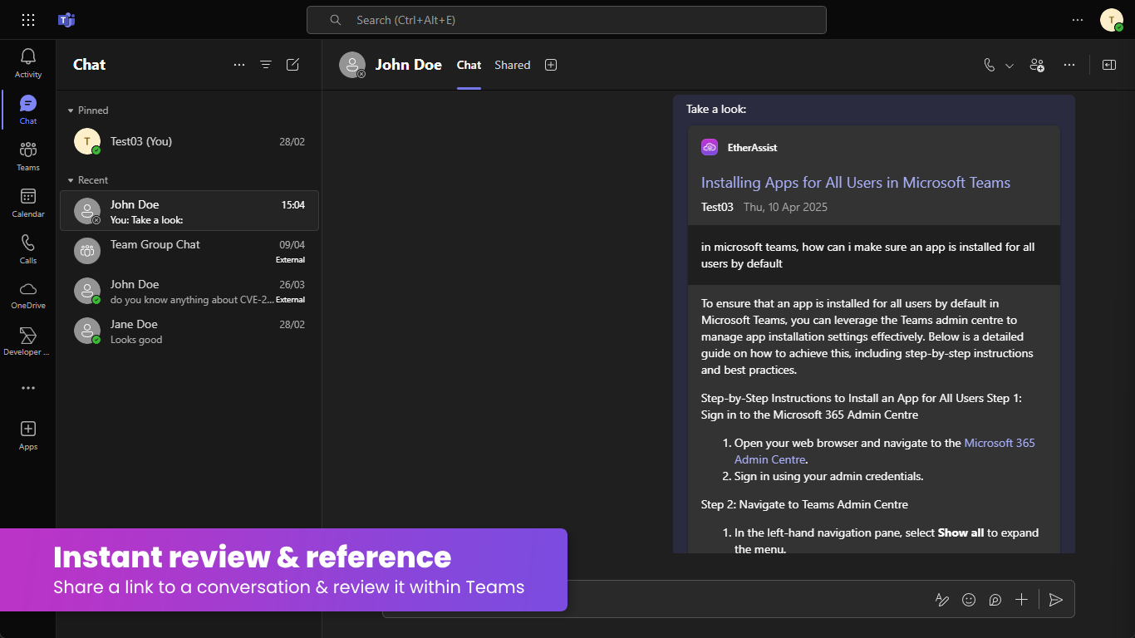Click the EtherAssist app name in card
This screenshot has width=1135, height=638.
[753, 147]
